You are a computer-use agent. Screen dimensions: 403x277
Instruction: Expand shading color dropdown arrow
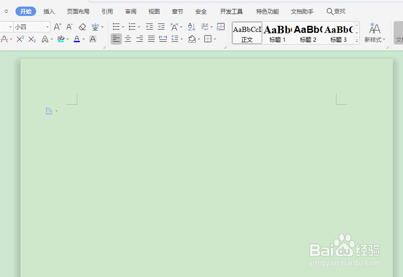(199, 39)
